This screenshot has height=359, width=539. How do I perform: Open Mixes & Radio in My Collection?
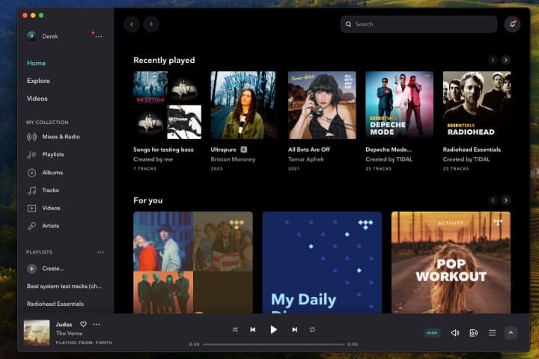click(x=53, y=137)
